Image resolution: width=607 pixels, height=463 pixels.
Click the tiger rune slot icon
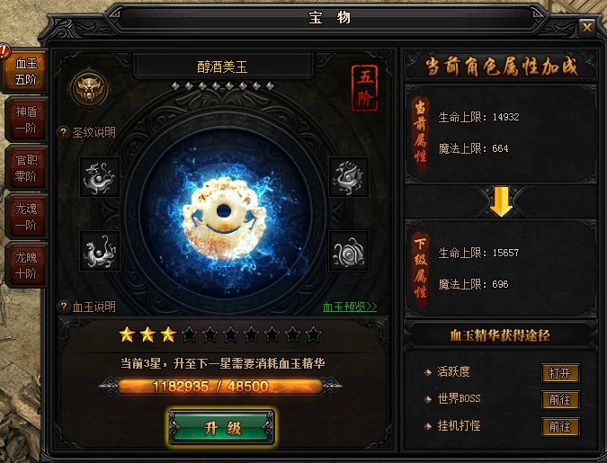[100, 251]
